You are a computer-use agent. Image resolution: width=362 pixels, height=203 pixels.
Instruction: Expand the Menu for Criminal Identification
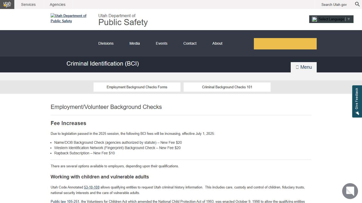pyautogui.click(x=303, y=67)
